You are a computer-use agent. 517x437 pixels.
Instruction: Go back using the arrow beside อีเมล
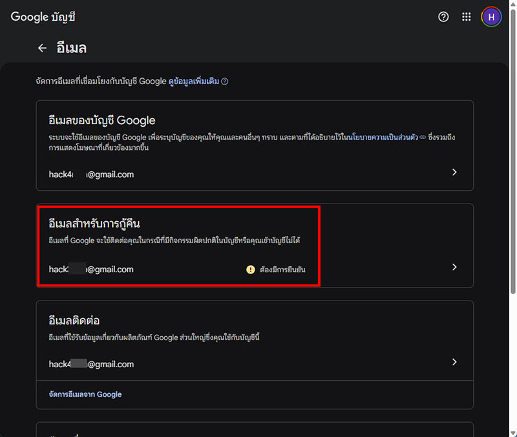(x=42, y=48)
